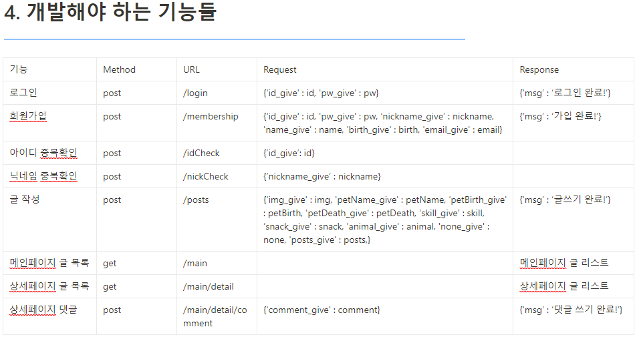Click the login request with 'pw_give' : pw}
635x337 pixels.
(x=321, y=93)
